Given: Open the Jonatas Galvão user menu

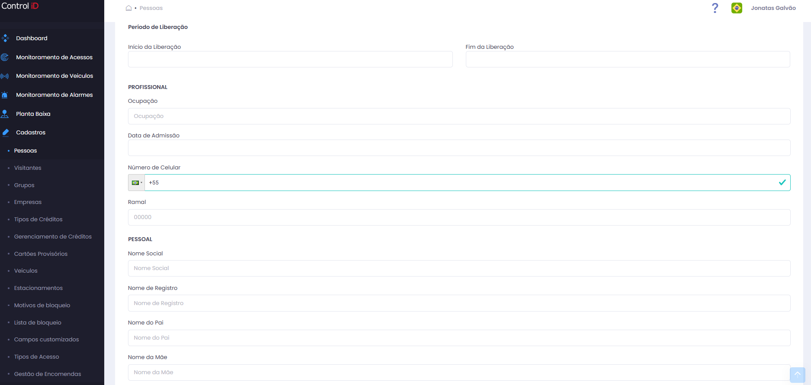Looking at the screenshot, I should pos(773,8).
